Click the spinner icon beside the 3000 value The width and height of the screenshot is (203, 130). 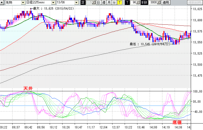(x=159, y=3)
